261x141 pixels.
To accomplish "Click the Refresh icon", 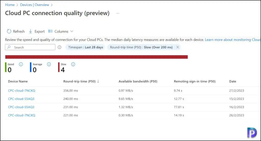I will (9, 31).
